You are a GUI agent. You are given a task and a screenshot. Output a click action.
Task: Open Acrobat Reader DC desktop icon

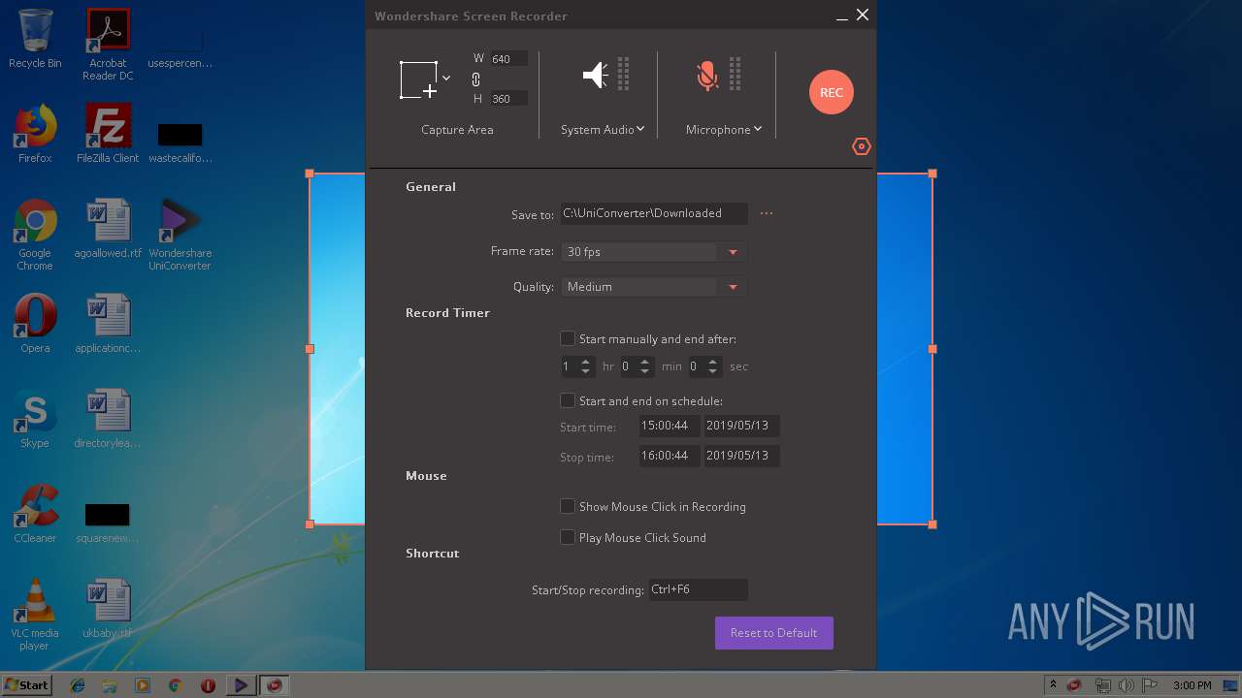(x=108, y=45)
